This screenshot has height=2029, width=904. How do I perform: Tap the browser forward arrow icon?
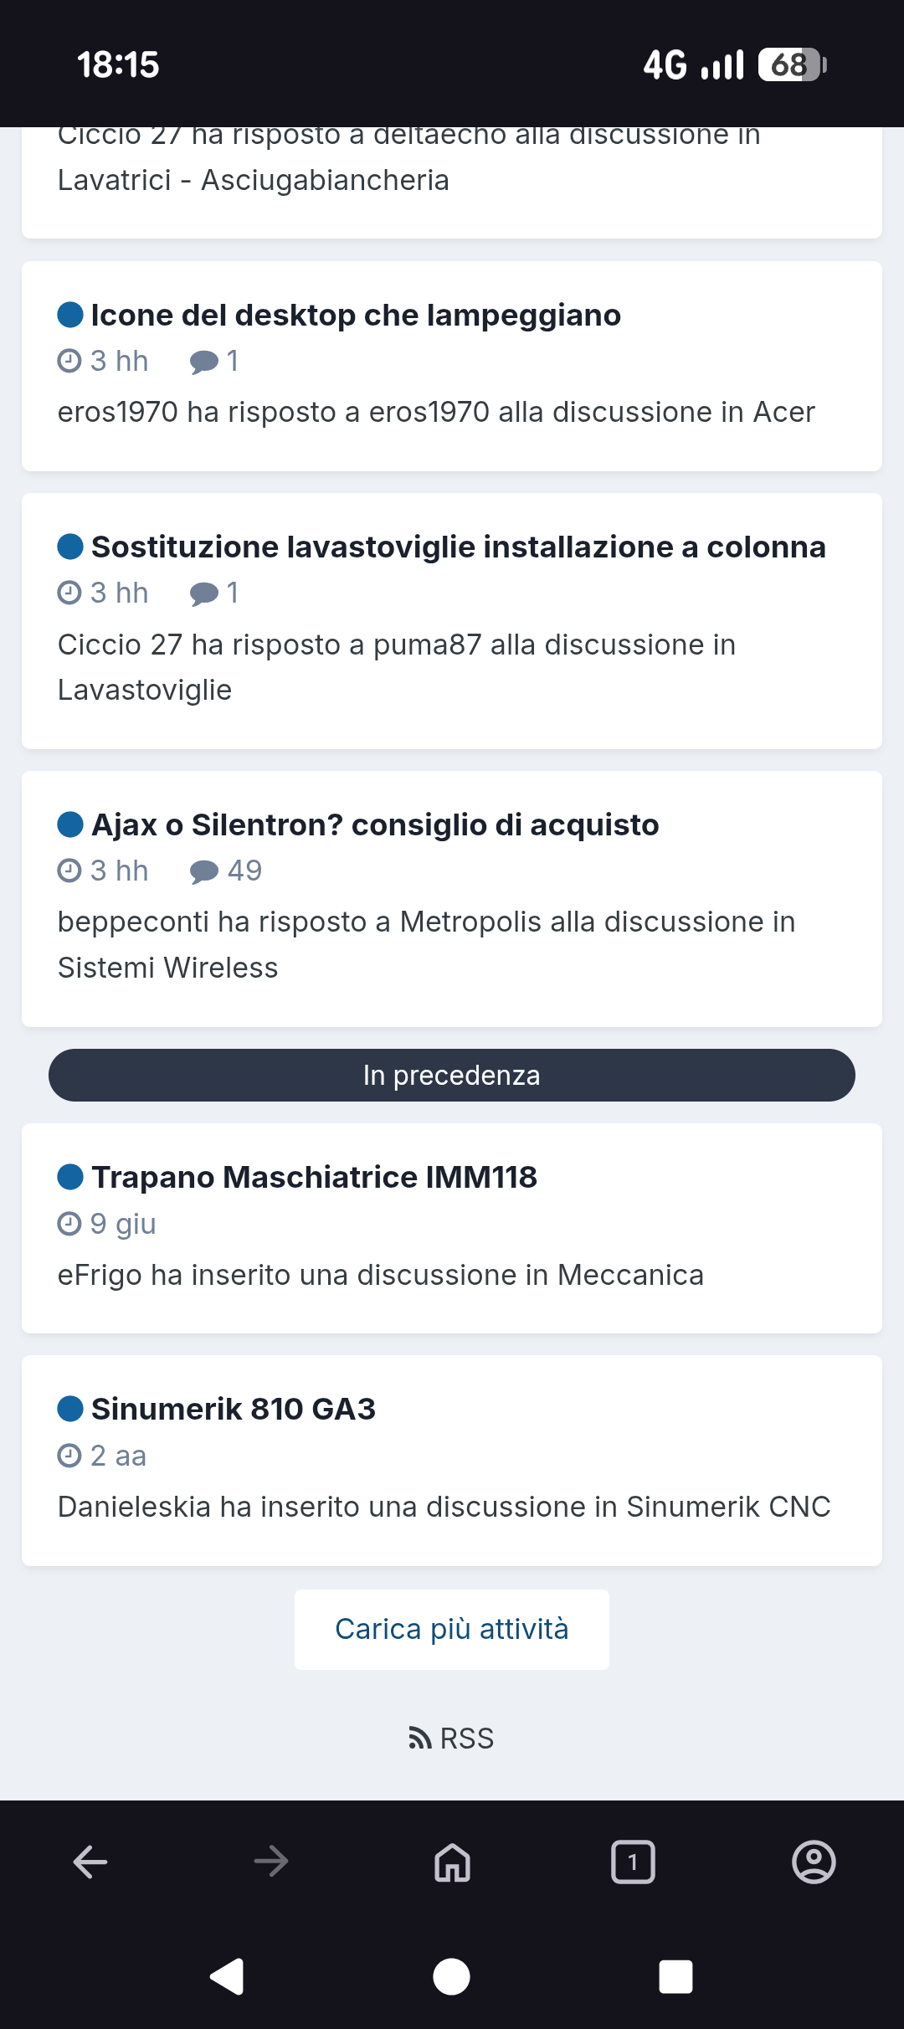coord(271,1862)
